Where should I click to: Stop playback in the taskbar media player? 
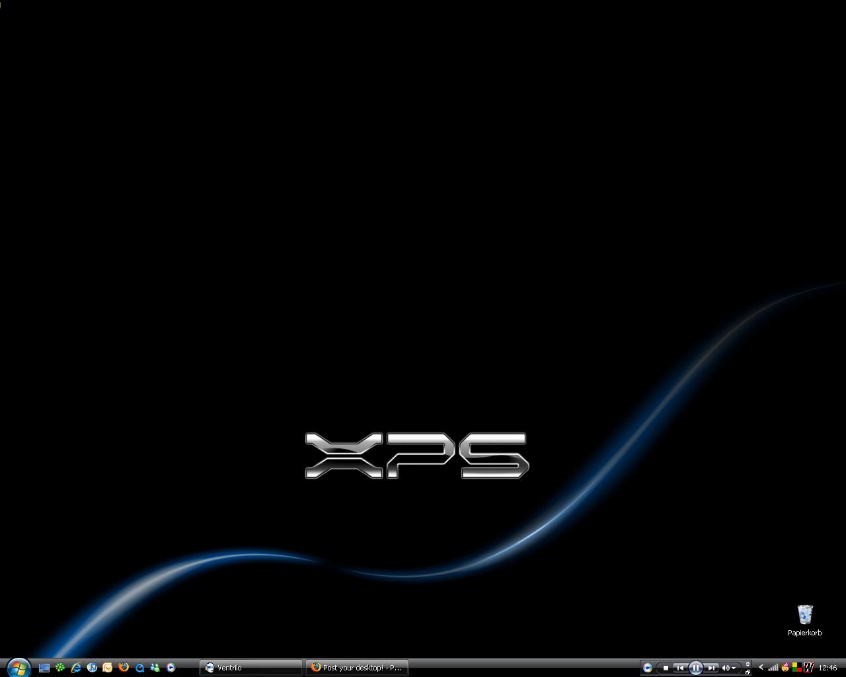click(666, 668)
